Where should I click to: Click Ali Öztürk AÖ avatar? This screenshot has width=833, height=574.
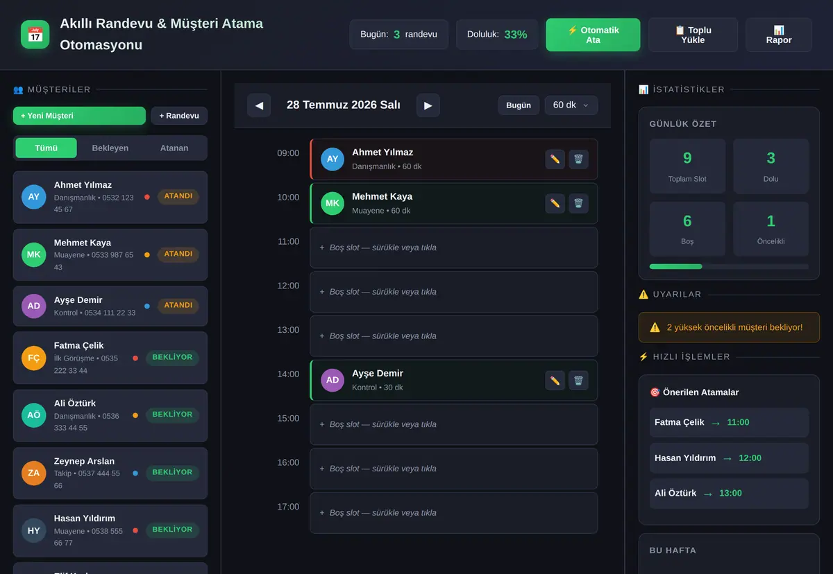[x=33, y=415]
